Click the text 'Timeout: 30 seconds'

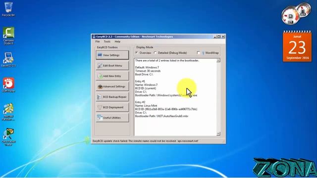point(148,71)
